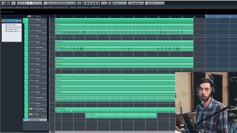Select the Range Selection tool
The height and width of the screenshot is (133, 237).
click(48, 3)
